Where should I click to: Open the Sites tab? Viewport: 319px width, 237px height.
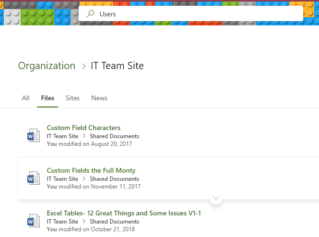72,98
